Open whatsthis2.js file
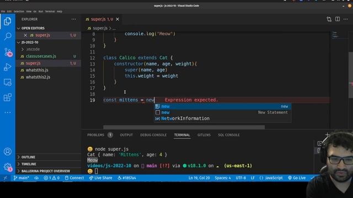The image size is (353, 198). 38,77
